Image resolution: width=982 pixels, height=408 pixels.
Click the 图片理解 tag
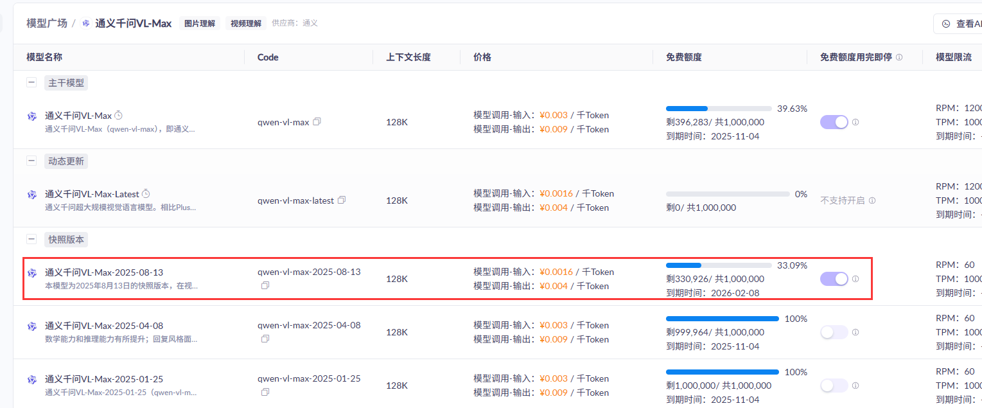click(200, 23)
